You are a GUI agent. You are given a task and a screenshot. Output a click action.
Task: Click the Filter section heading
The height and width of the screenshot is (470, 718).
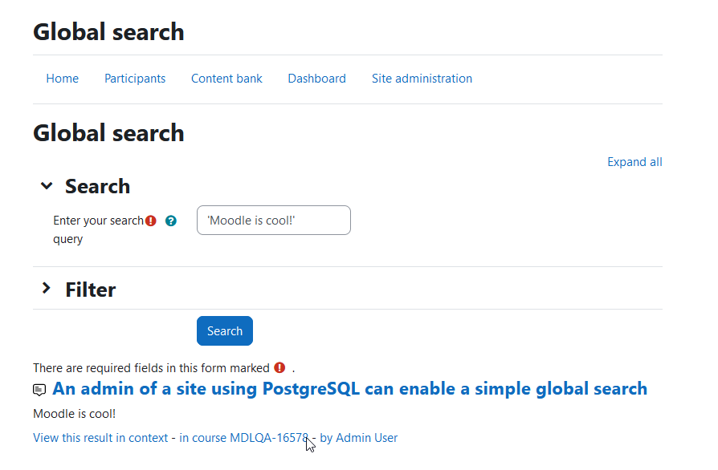tap(91, 290)
